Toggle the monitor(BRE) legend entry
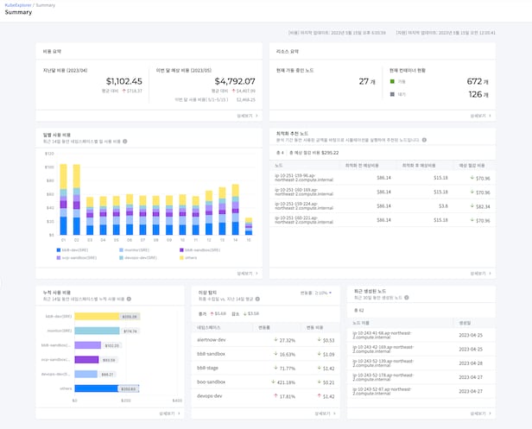Screen dimensions: 532x429 tap(134, 250)
